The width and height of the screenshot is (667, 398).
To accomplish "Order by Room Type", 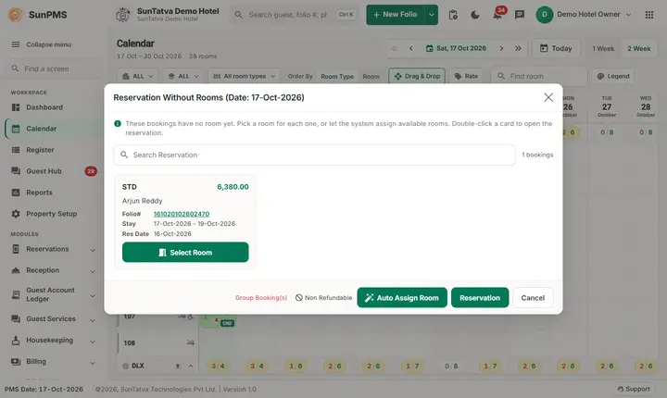I will pos(337,77).
